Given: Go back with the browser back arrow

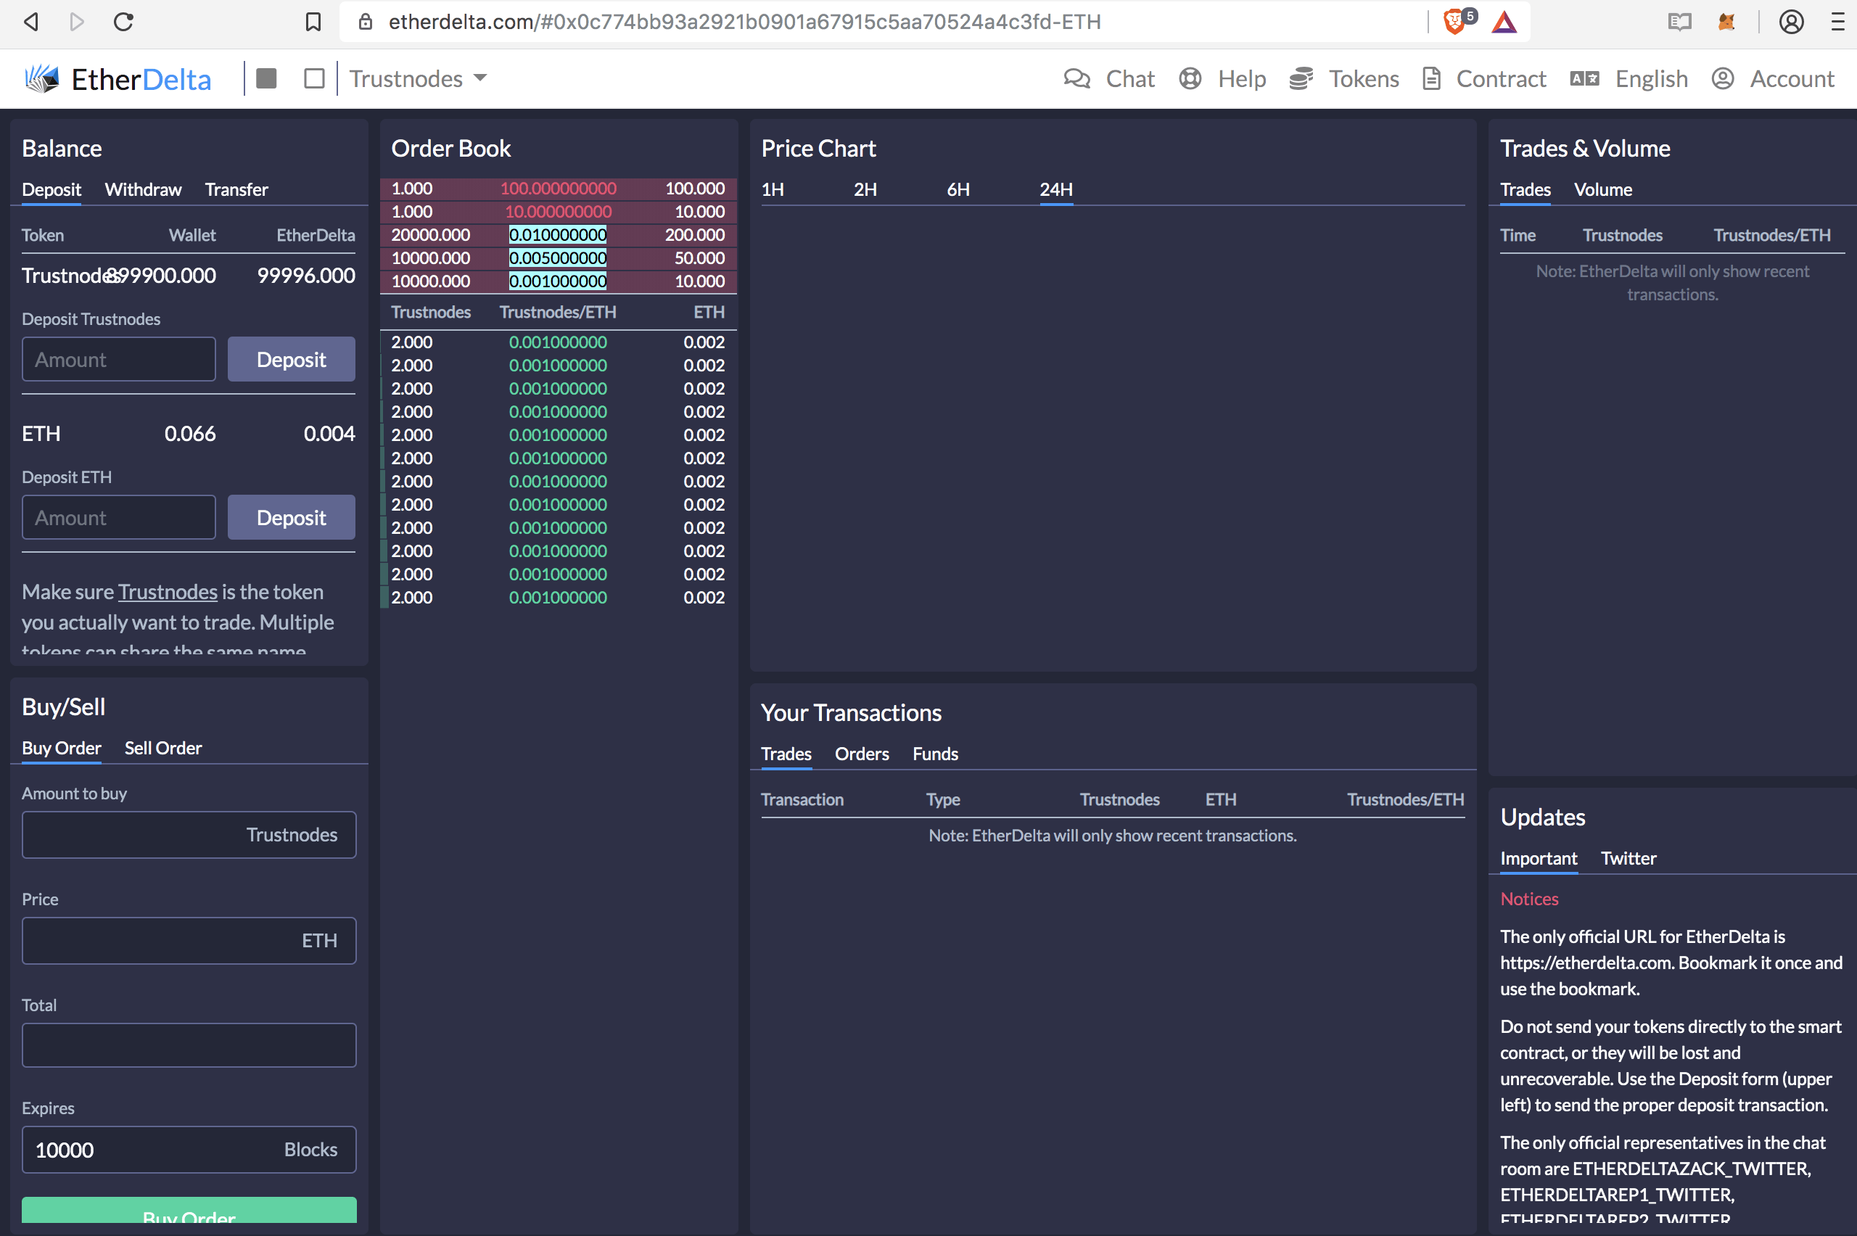Looking at the screenshot, I should coord(30,21).
